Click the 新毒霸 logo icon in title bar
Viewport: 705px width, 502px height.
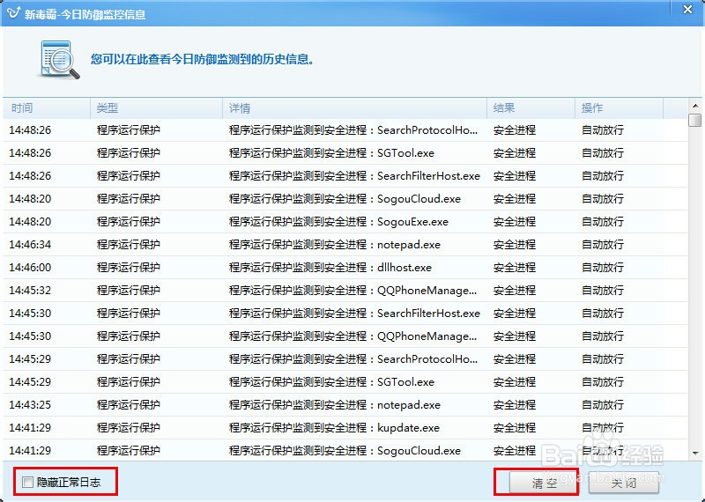pyautogui.click(x=13, y=12)
